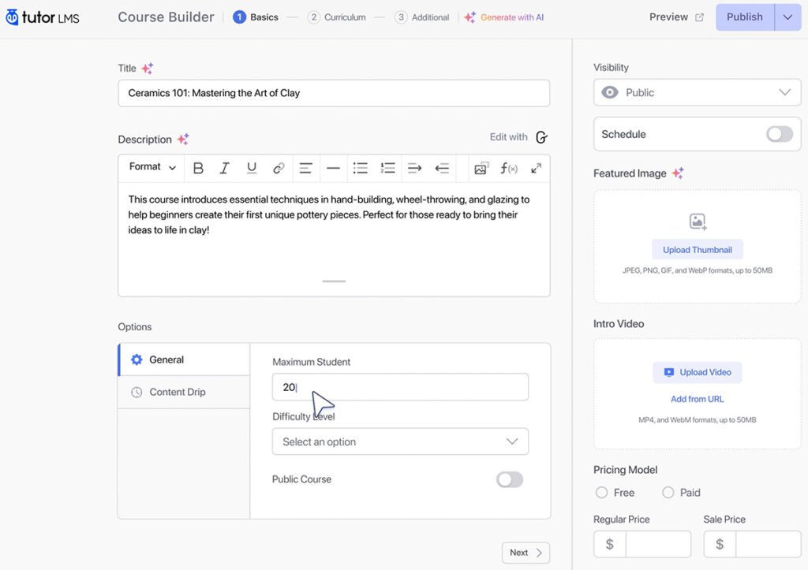The image size is (808, 570).
Task: Expand the editor to fullscreen
Action: [537, 167]
